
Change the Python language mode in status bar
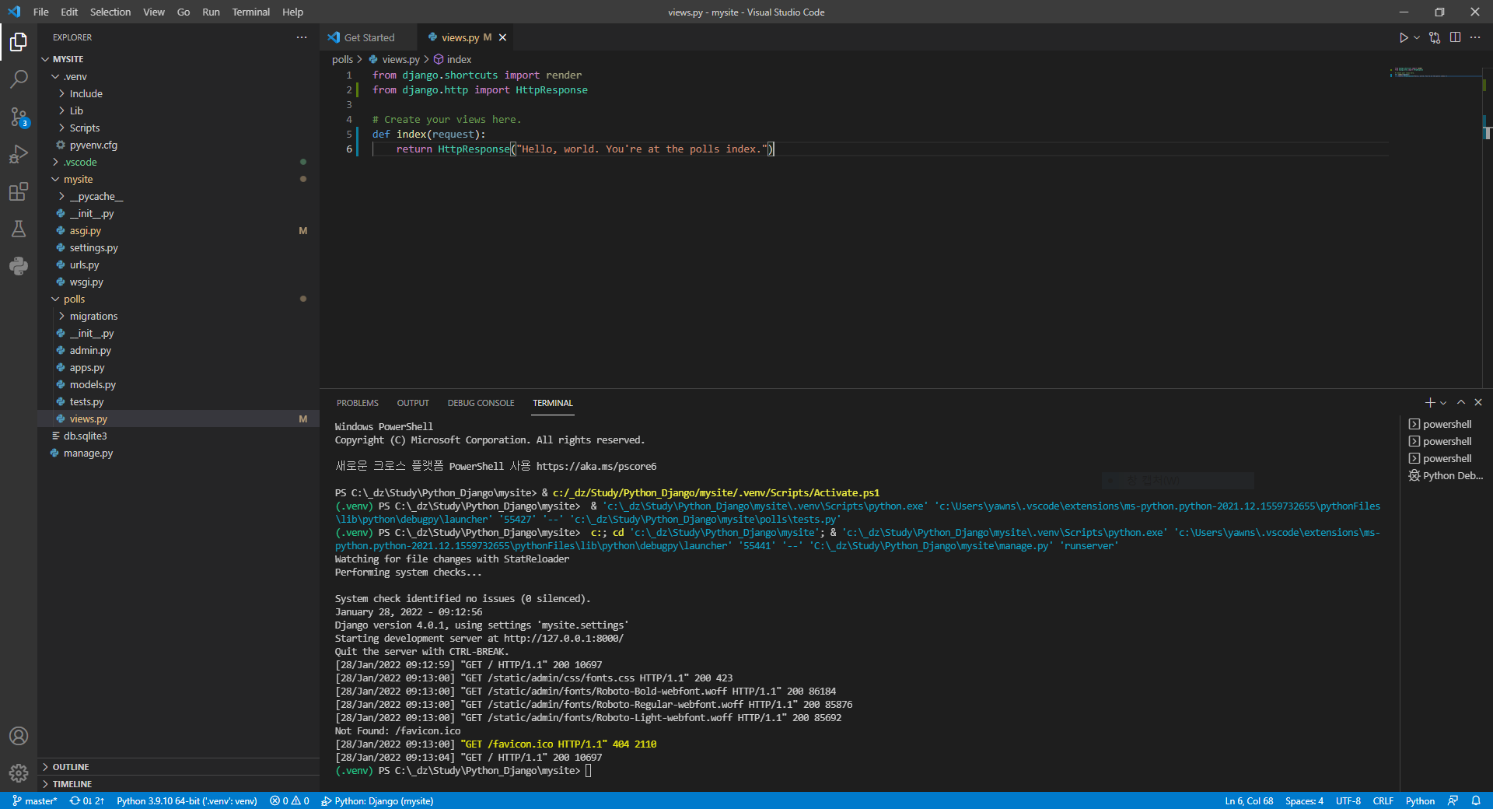(x=1420, y=800)
